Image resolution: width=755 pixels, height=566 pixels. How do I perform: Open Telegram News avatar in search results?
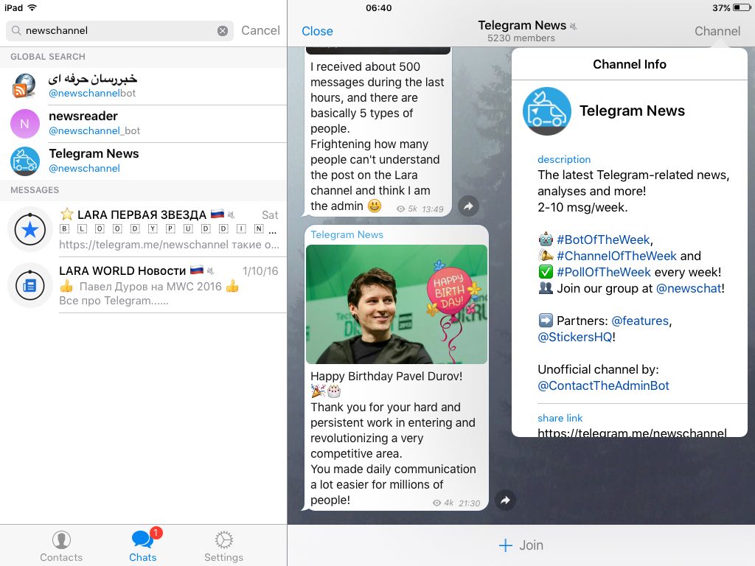tap(25, 161)
